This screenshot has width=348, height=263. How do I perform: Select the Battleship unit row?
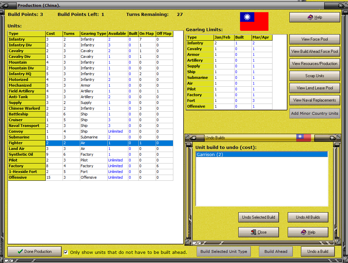[90, 114]
